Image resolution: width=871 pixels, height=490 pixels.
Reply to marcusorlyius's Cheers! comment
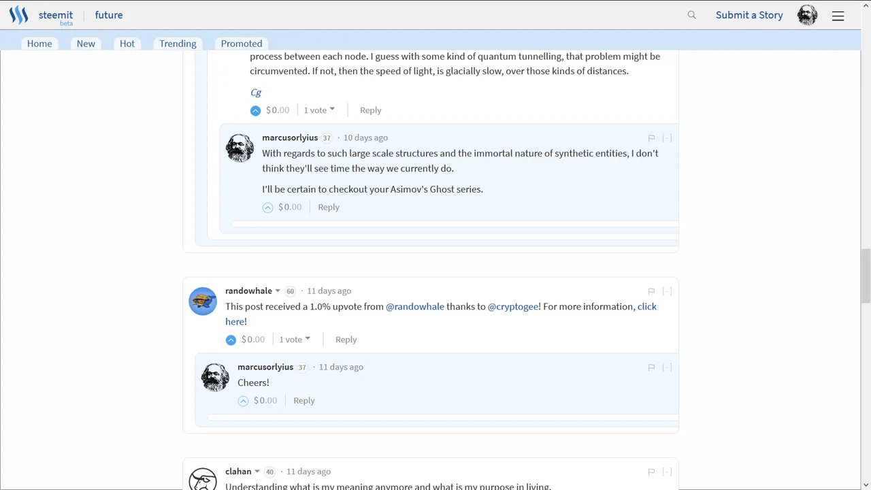304,400
